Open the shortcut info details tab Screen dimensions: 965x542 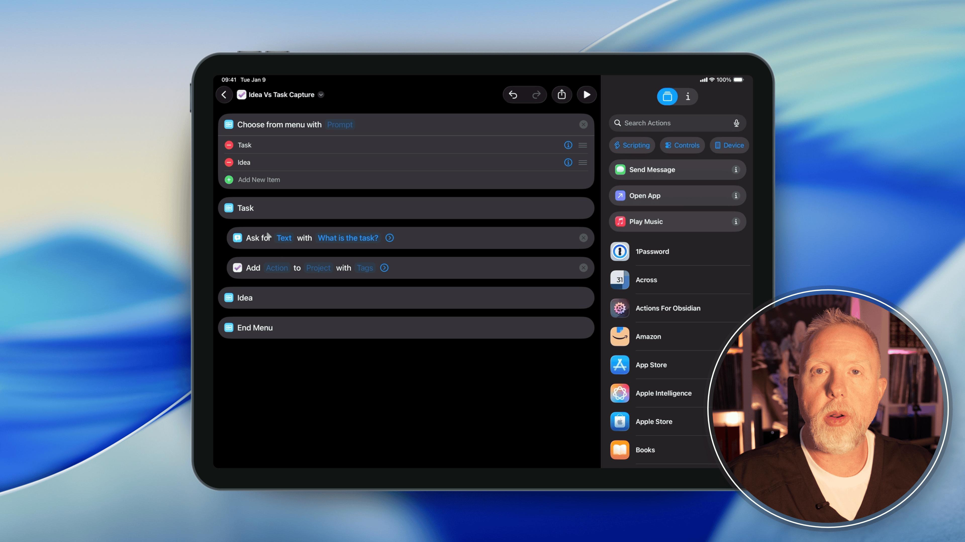[688, 97]
